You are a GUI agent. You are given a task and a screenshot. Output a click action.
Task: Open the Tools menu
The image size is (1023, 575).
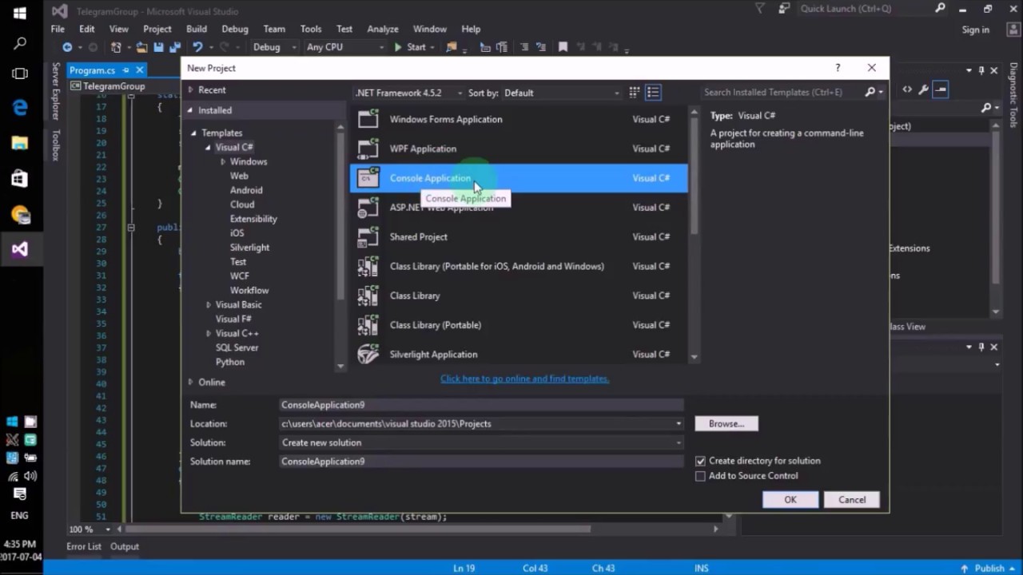pyautogui.click(x=311, y=29)
